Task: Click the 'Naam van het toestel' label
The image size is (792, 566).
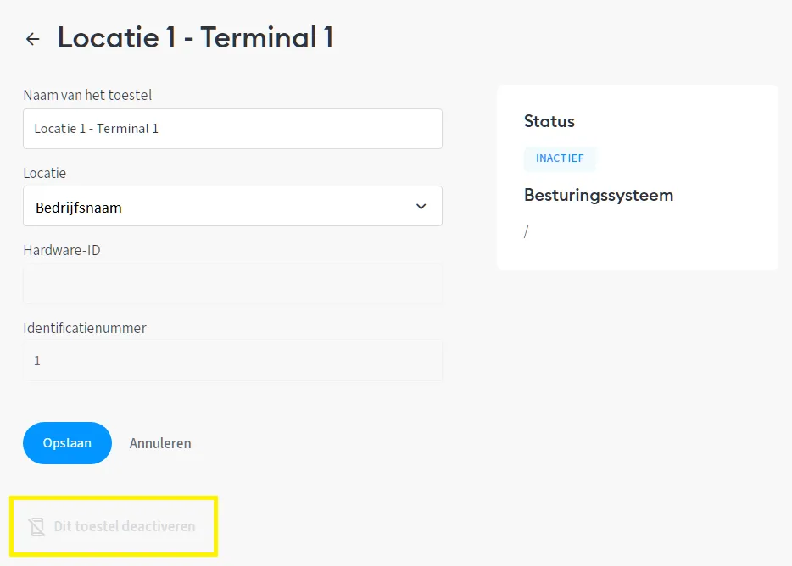Action: [87, 95]
